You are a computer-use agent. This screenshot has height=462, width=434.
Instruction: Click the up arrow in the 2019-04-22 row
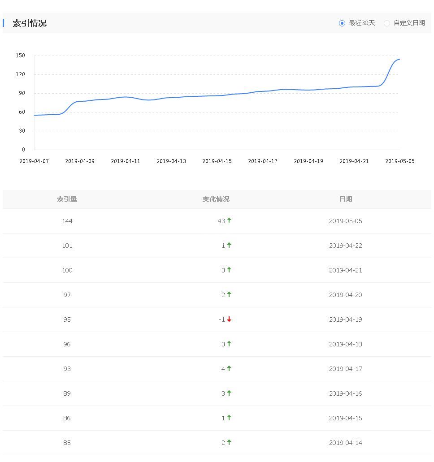pyautogui.click(x=229, y=245)
